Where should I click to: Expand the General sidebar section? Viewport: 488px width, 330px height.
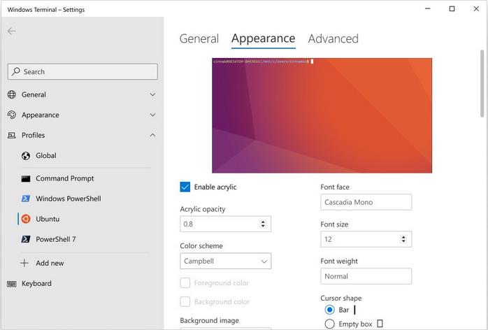152,94
